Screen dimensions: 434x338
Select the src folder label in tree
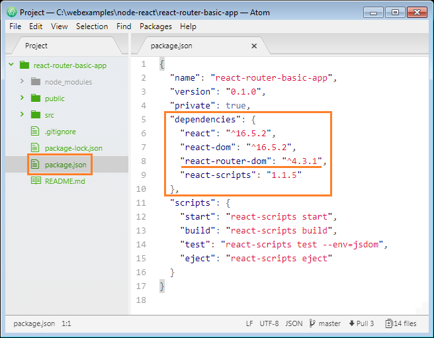49,115
